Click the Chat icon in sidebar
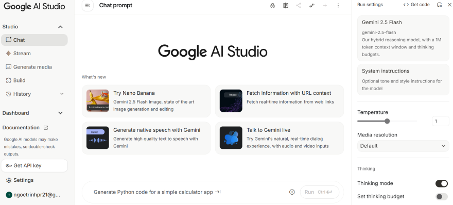Screen dimensions: 453x205 [x=8, y=40]
